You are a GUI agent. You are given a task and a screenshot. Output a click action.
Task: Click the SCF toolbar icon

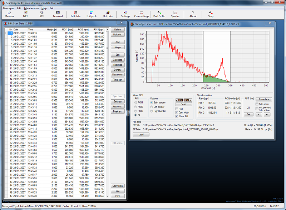click(x=41, y=14)
